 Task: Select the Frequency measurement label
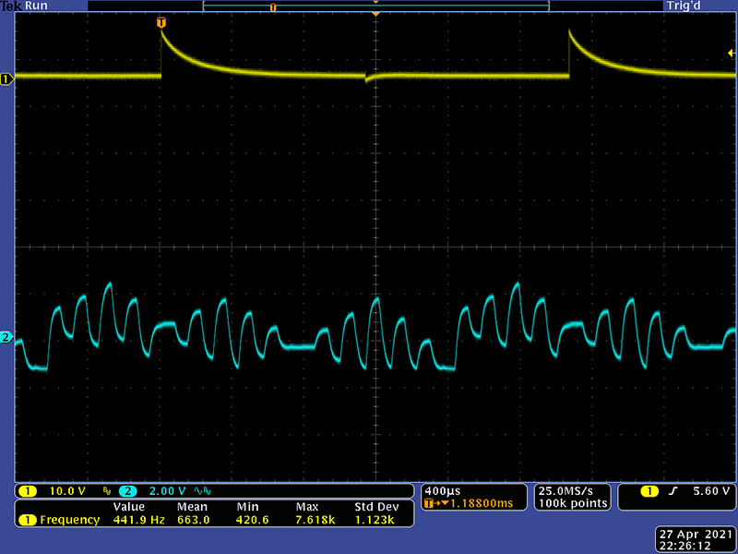(69, 520)
